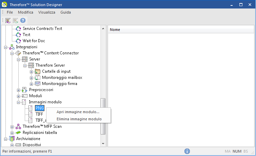Click the Monitoraggio mailbox icon

click(x=38, y=77)
